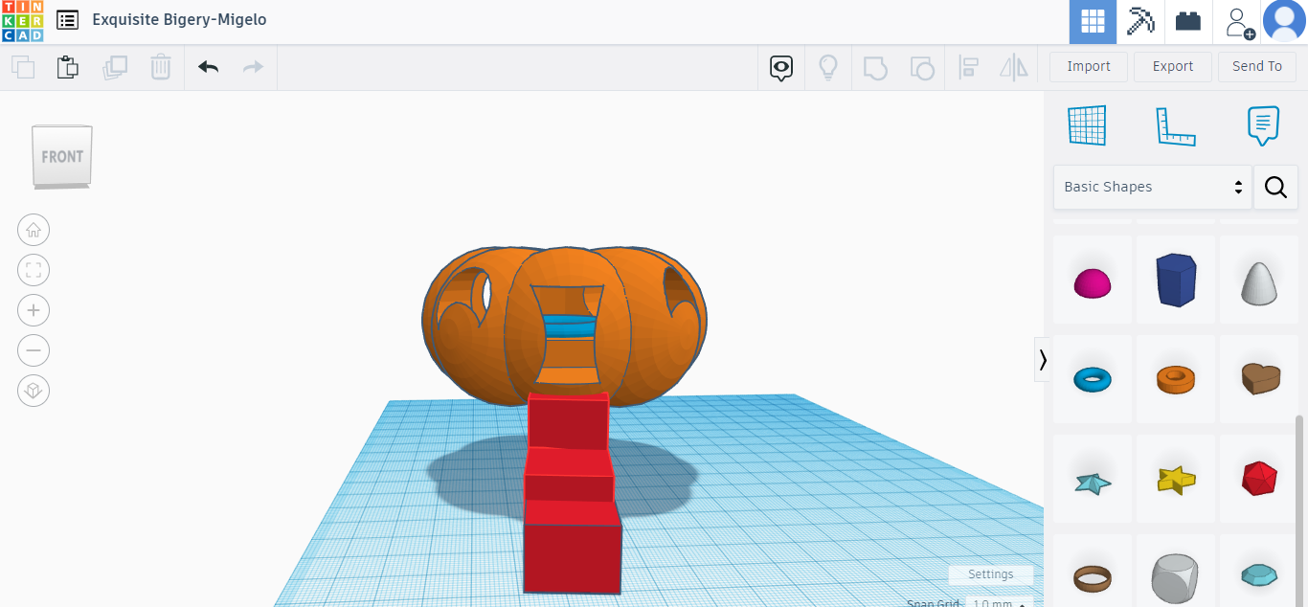Activate the Mirror tool

point(1013,67)
